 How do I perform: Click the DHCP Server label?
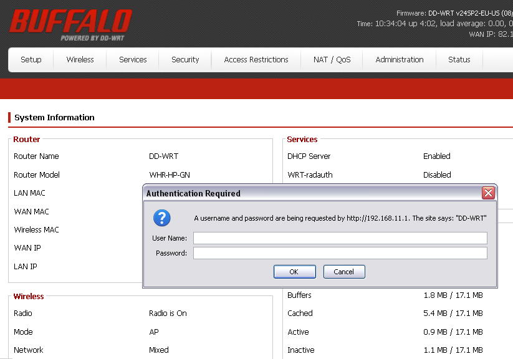click(309, 156)
